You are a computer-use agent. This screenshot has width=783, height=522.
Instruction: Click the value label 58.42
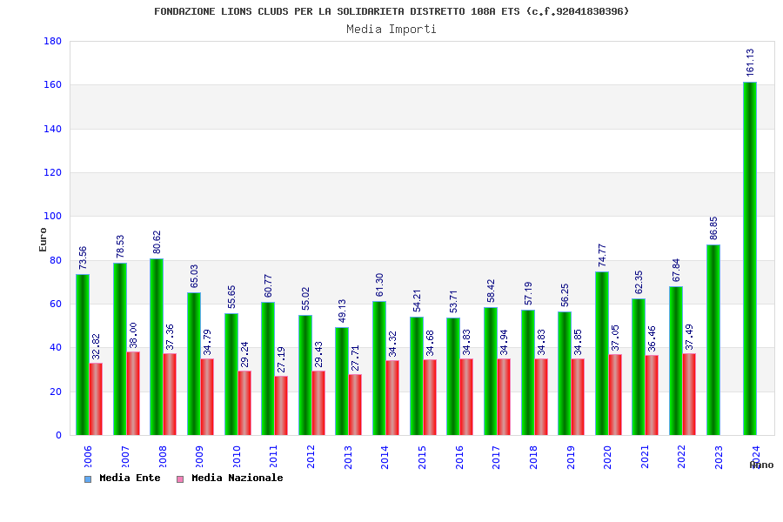click(x=491, y=291)
